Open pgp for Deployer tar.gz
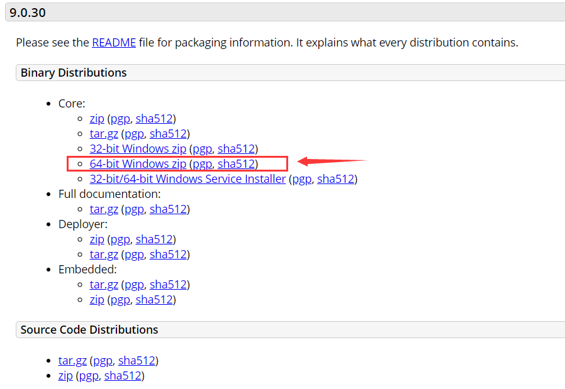This screenshot has height=389, width=565. tap(135, 255)
